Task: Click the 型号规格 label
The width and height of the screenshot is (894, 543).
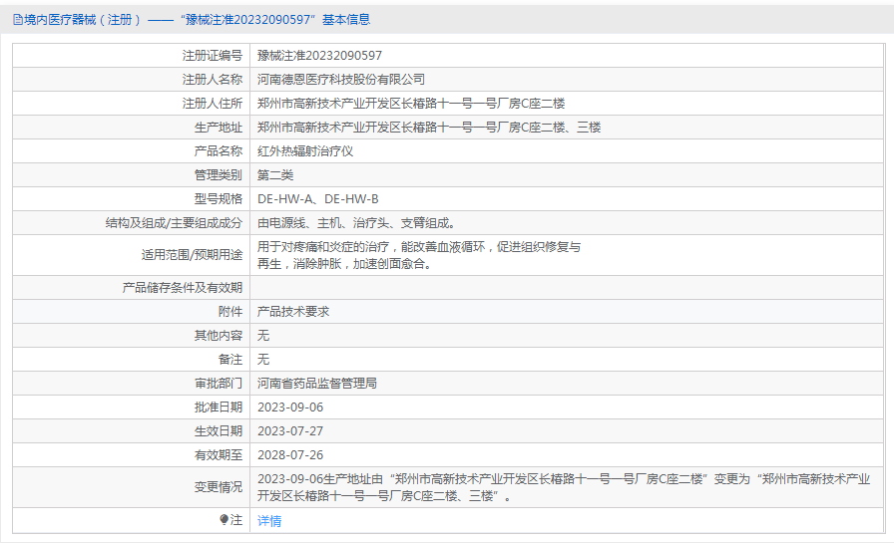Action: (219, 199)
